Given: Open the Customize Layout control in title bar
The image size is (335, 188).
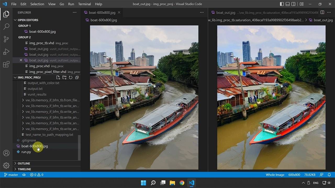Looking at the screenshot, I should tap(301, 4).
